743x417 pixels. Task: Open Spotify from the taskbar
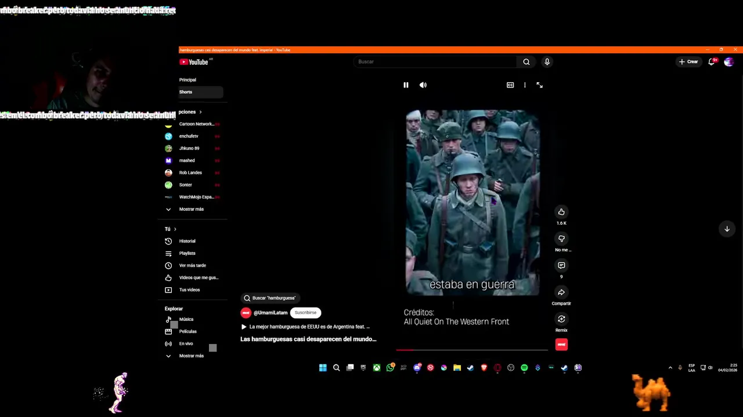(x=524, y=368)
